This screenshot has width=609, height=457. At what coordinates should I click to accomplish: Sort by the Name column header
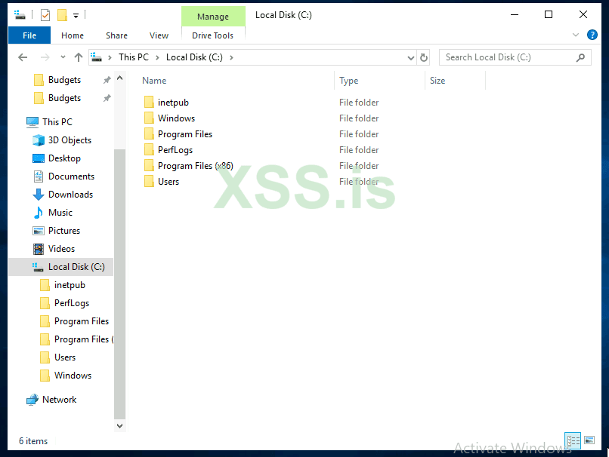click(x=154, y=81)
